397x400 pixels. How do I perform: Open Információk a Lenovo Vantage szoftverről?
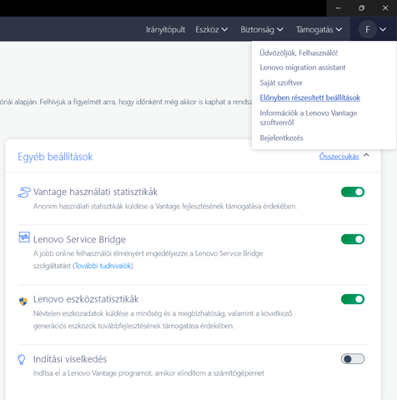[x=309, y=117]
